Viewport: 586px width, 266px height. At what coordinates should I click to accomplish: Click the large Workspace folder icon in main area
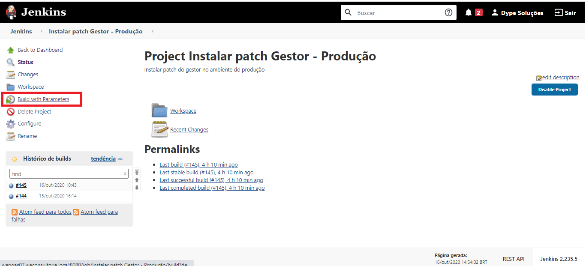coord(159,110)
